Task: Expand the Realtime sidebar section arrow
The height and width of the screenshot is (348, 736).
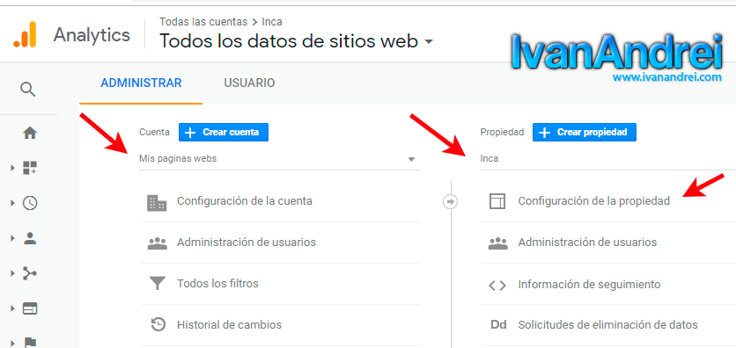Action: (13, 203)
